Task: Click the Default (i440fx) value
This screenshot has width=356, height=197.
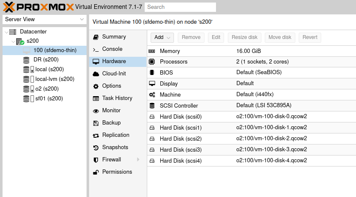Action: coord(255,94)
